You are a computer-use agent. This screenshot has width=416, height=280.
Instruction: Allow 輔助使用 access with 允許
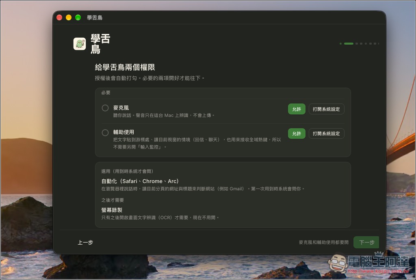pos(297,134)
